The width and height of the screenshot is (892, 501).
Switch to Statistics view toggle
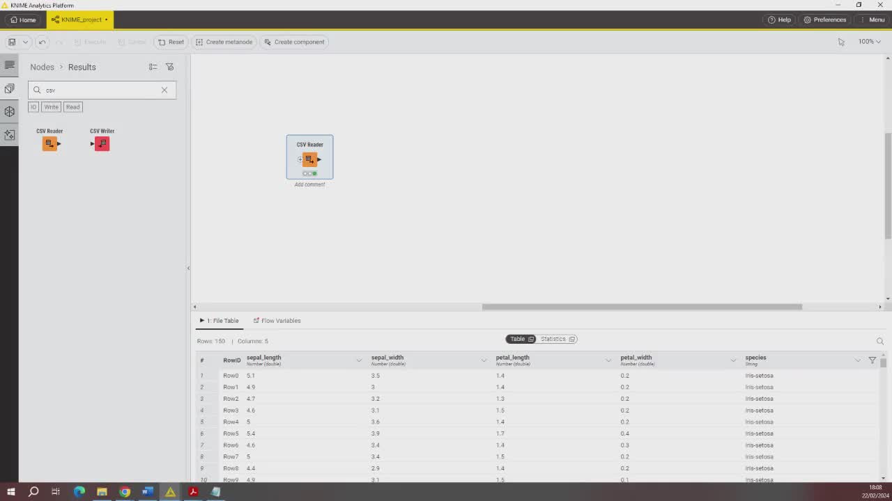click(557, 339)
